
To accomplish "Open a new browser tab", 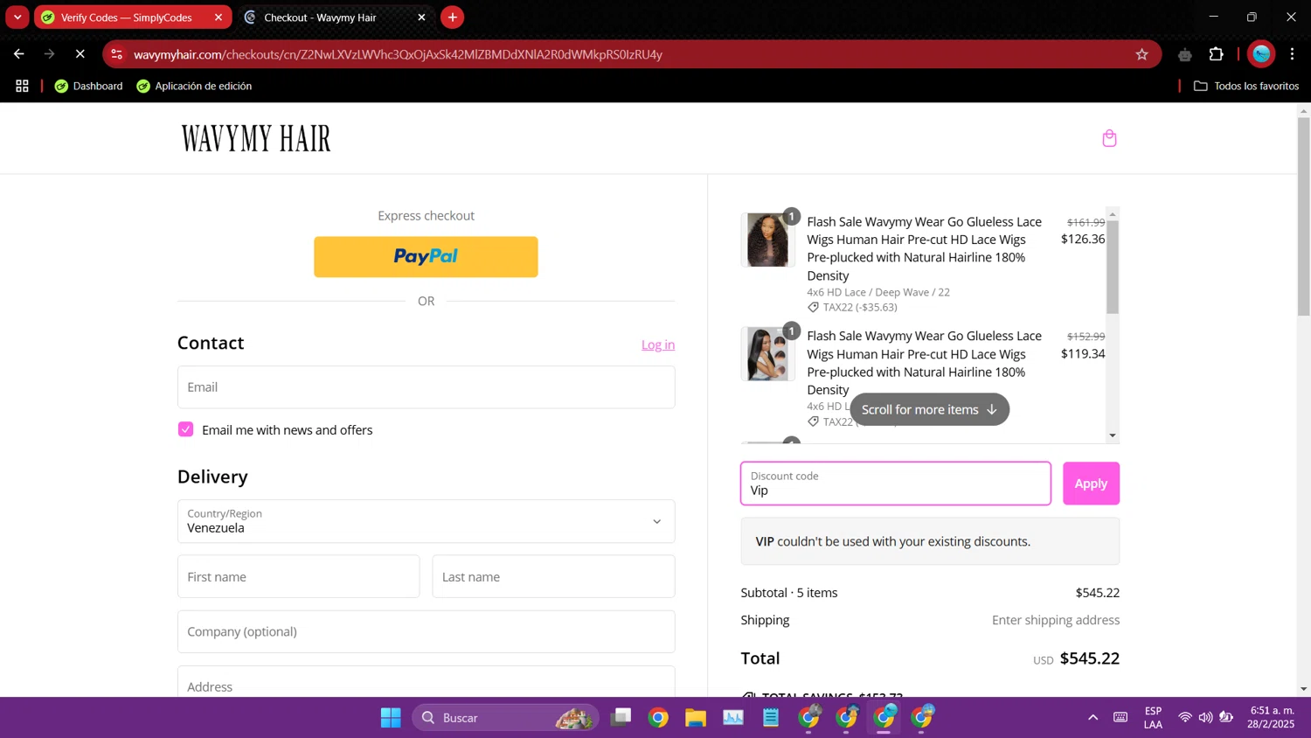I will tap(452, 17).
